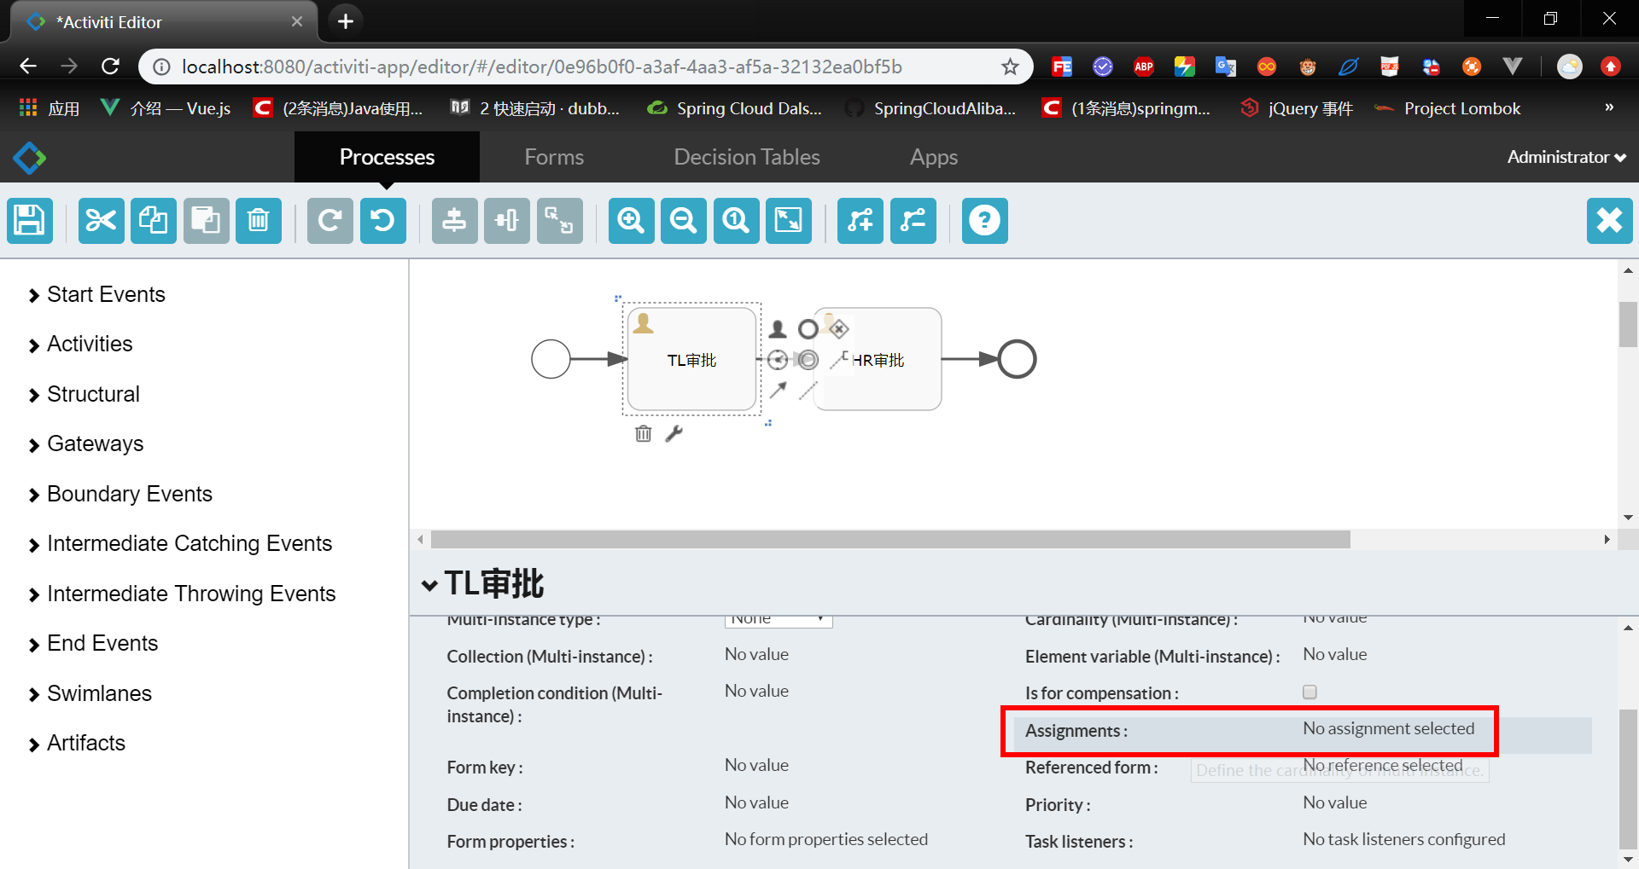This screenshot has width=1639, height=869.
Task: Click the trash icon below TL审批 task
Action: [644, 433]
